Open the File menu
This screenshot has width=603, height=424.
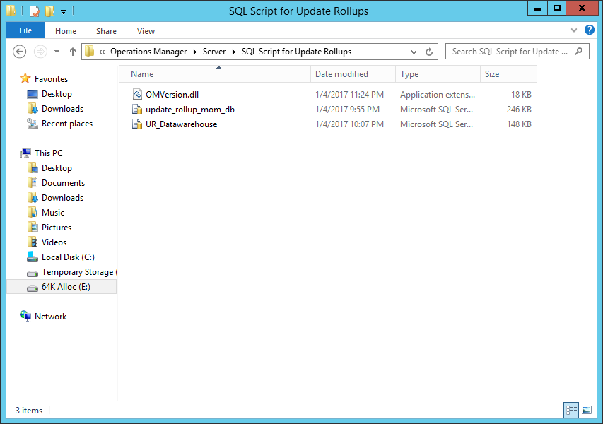coord(25,30)
